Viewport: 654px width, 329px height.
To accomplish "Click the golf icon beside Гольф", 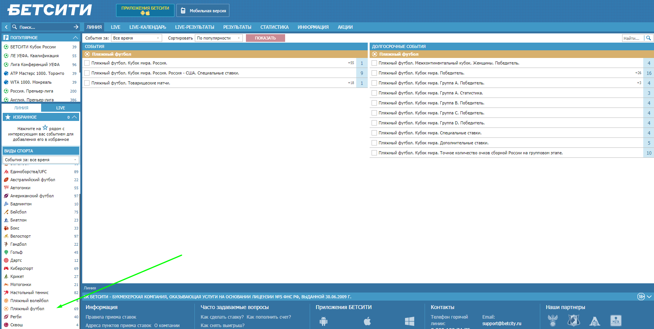I will click(x=6, y=252).
